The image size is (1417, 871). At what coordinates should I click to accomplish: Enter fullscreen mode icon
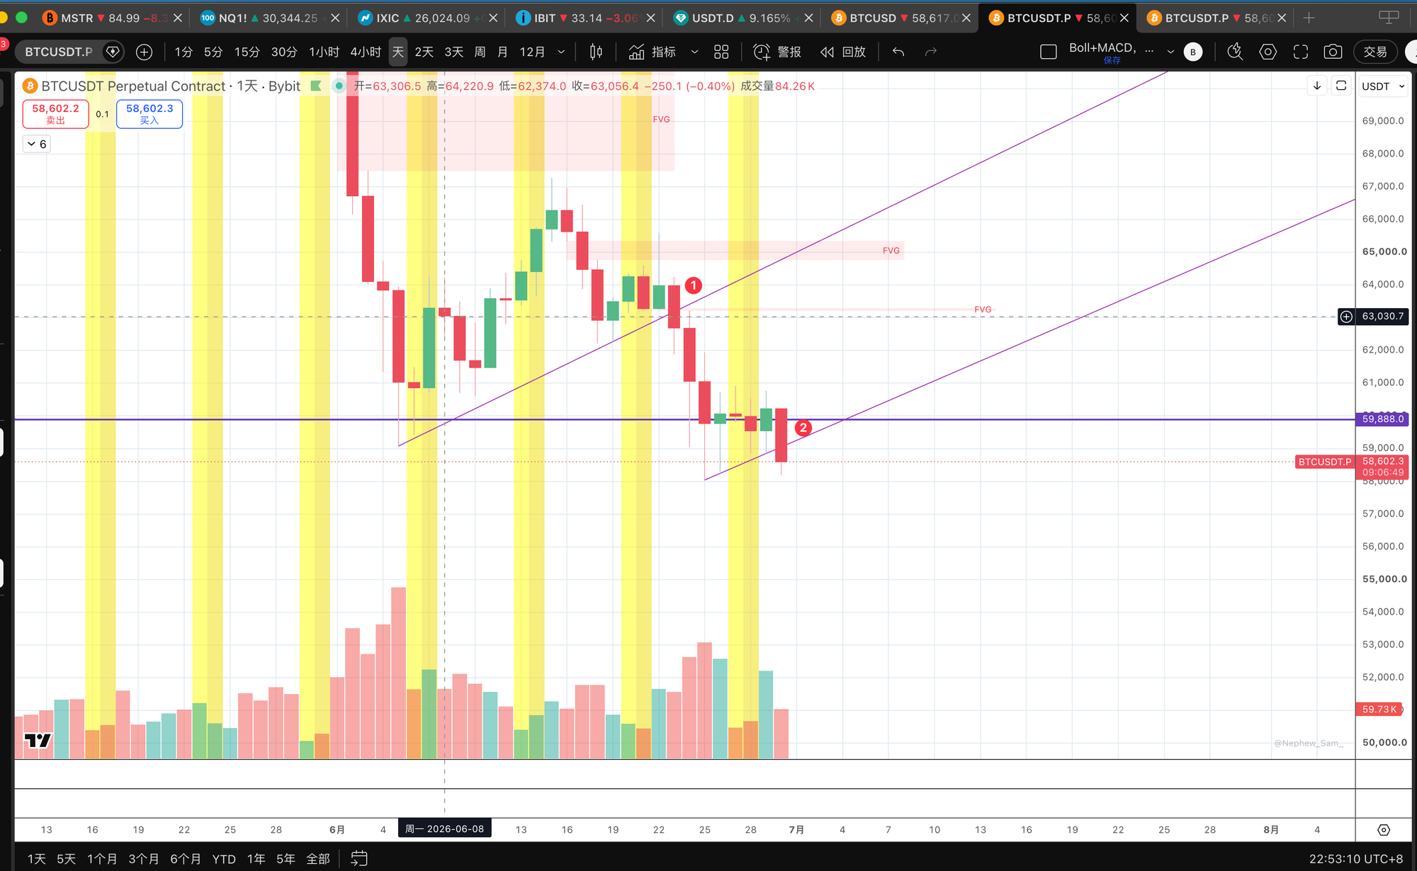pyautogui.click(x=1301, y=52)
